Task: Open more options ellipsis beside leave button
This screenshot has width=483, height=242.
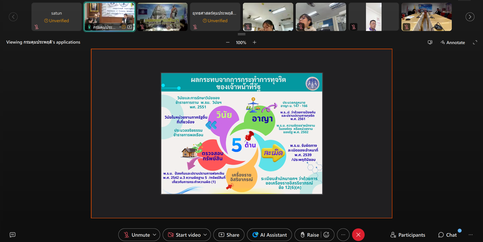Action: (x=343, y=235)
